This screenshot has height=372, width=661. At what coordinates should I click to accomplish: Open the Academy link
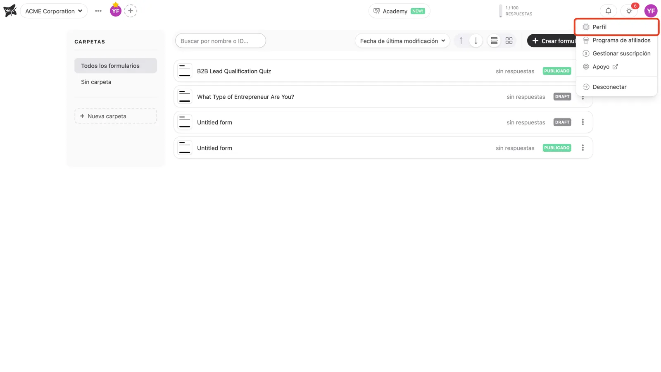coord(399,11)
